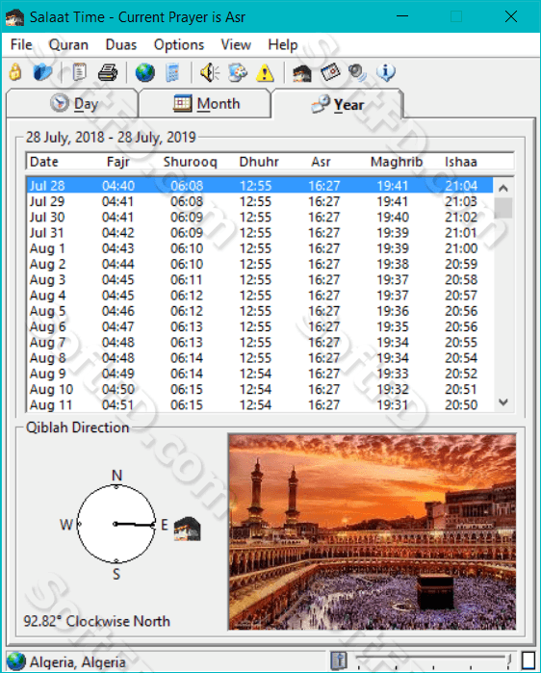Click the Kaaba icon in toolbar
The width and height of the screenshot is (541, 673).
coord(301,73)
